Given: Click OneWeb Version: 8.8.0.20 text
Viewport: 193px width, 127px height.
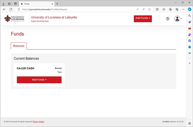Looking at the screenshot, I should (173, 122).
